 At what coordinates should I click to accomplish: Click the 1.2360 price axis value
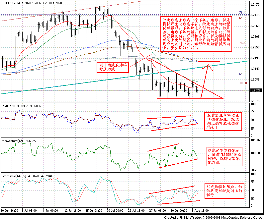(255, 26)
